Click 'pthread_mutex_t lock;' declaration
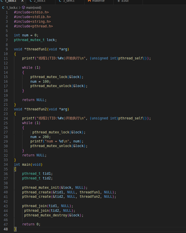Image resolution: width=186 pixels, height=233 pixels. click(35, 40)
